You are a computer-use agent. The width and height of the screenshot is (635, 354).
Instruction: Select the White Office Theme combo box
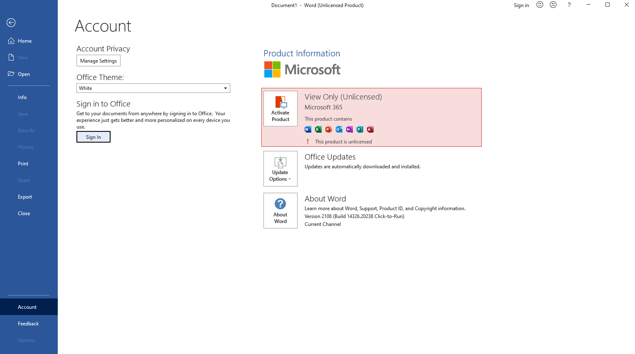153,88
